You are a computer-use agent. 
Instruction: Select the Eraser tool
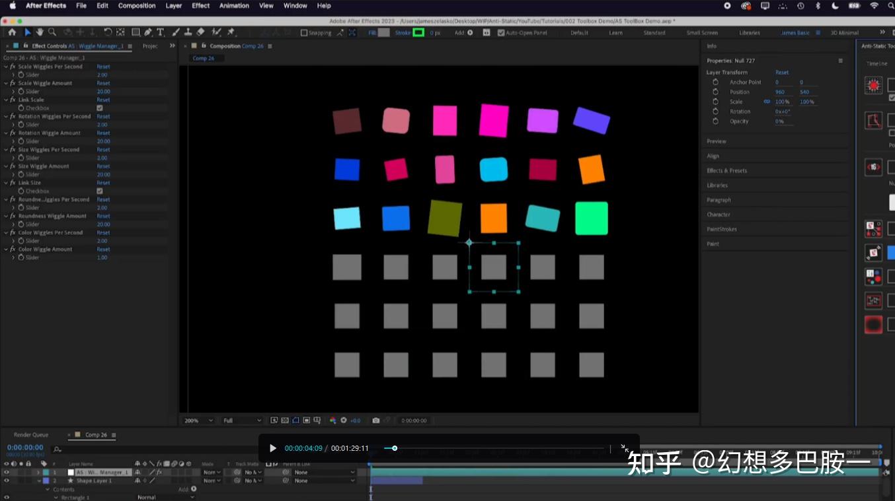tap(201, 32)
